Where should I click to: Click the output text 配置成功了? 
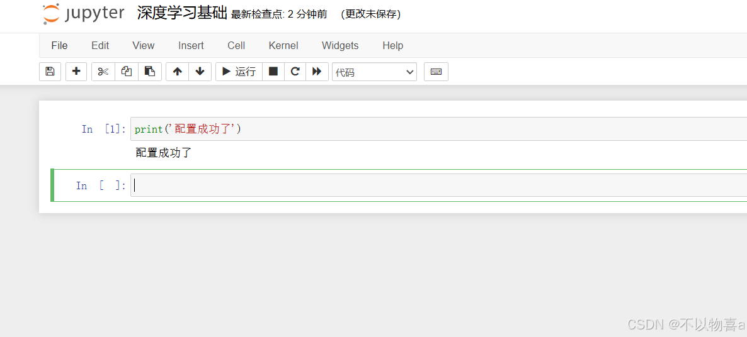(163, 153)
